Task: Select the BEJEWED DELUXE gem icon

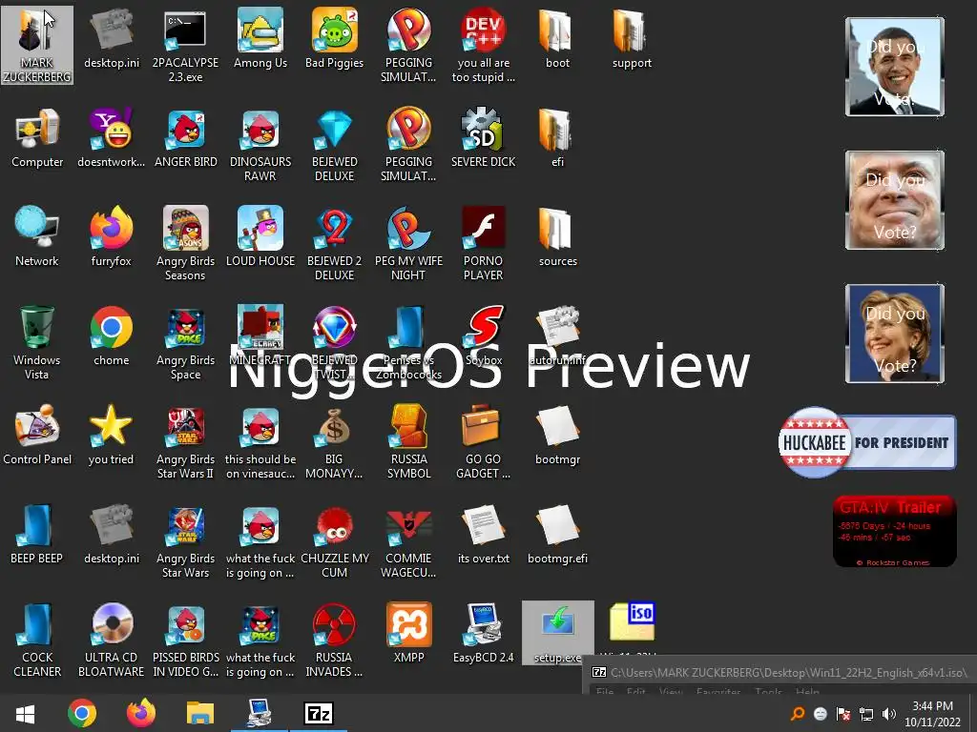Action: (335, 145)
